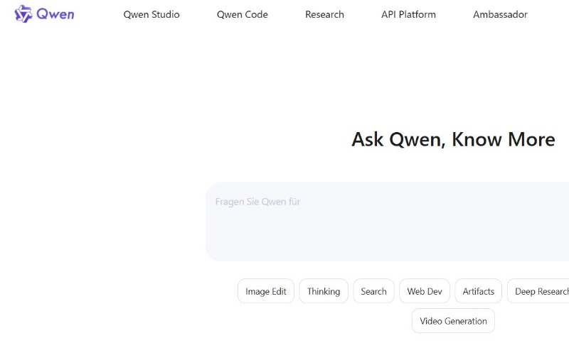The width and height of the screenshot is (569, 343).
Task: Open the API Platform link
Action: [408, 14]
